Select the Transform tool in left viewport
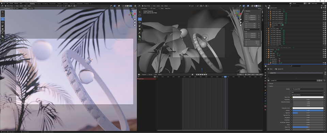Screen dimensions: 327x133 click(3, 29)
